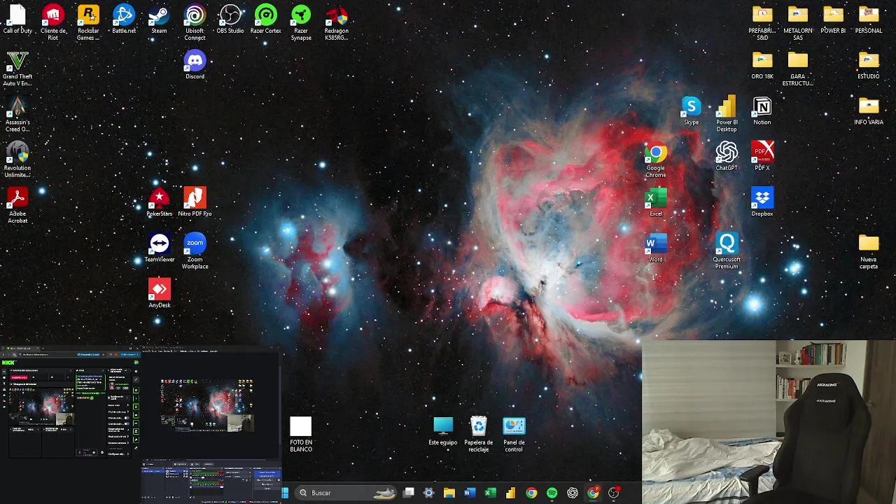Select the TeamViewer desktop shortcut

[x=159, y=248]
